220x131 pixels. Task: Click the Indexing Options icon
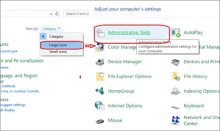coord(175,91)
